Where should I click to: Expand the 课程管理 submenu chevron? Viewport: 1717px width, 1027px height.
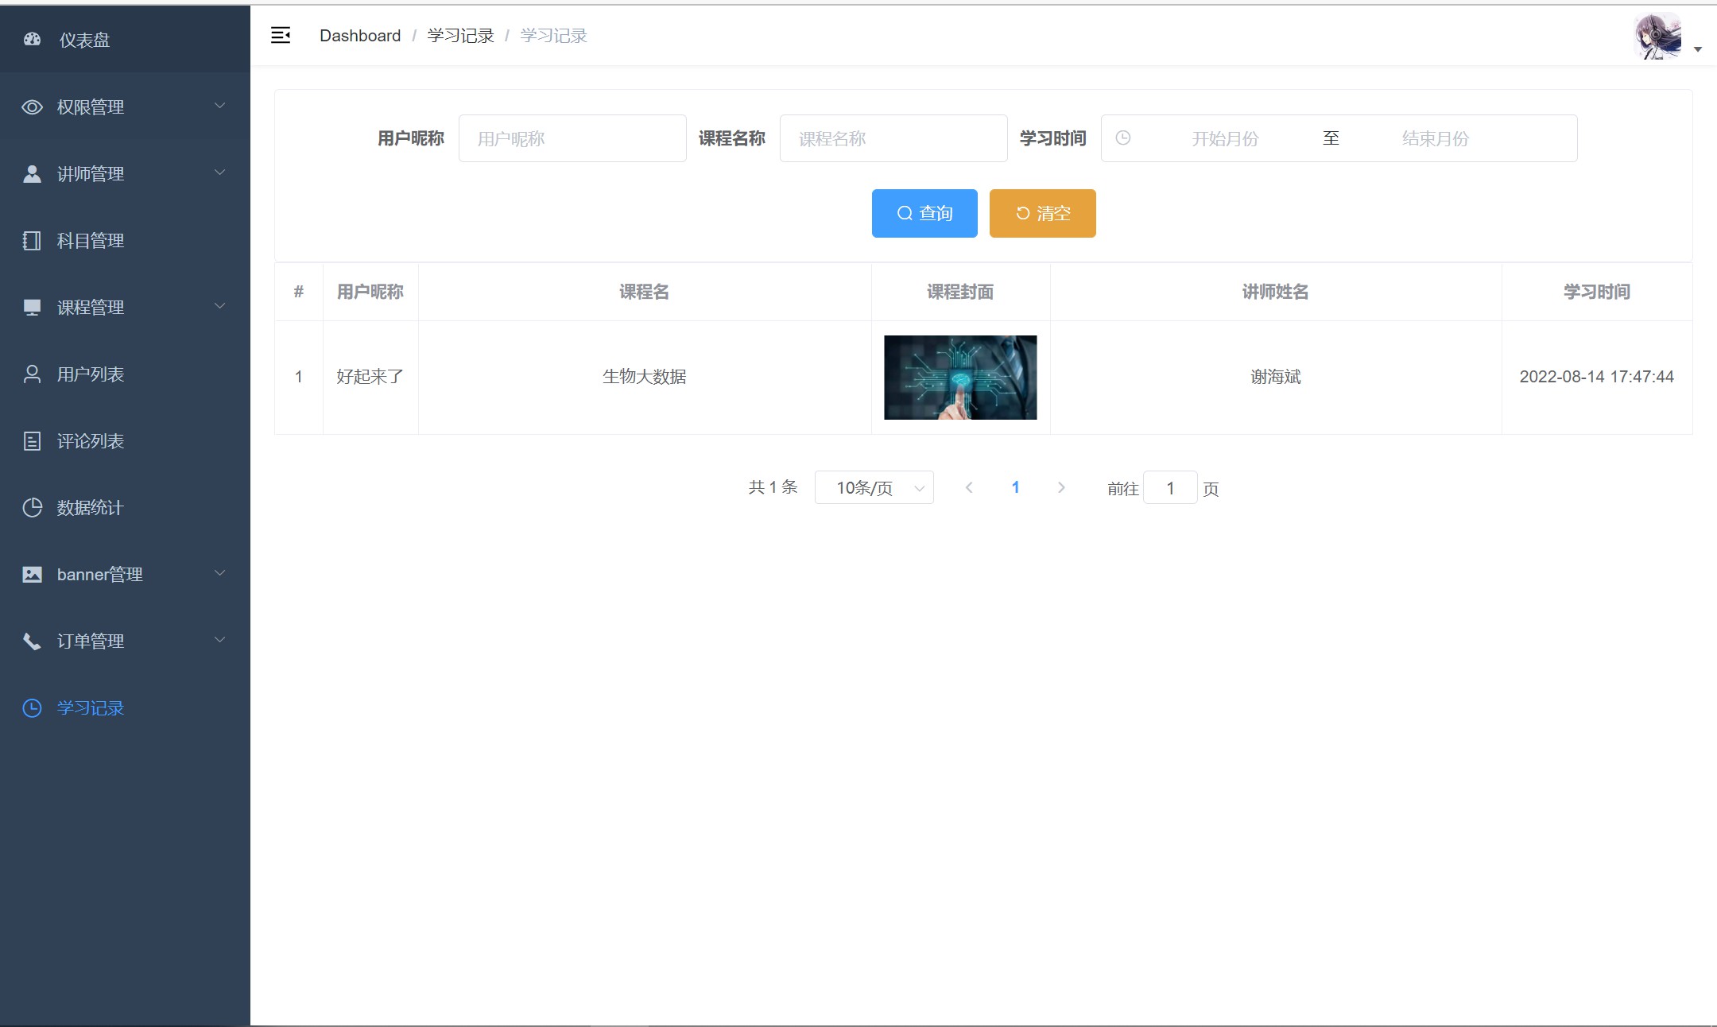219,306
